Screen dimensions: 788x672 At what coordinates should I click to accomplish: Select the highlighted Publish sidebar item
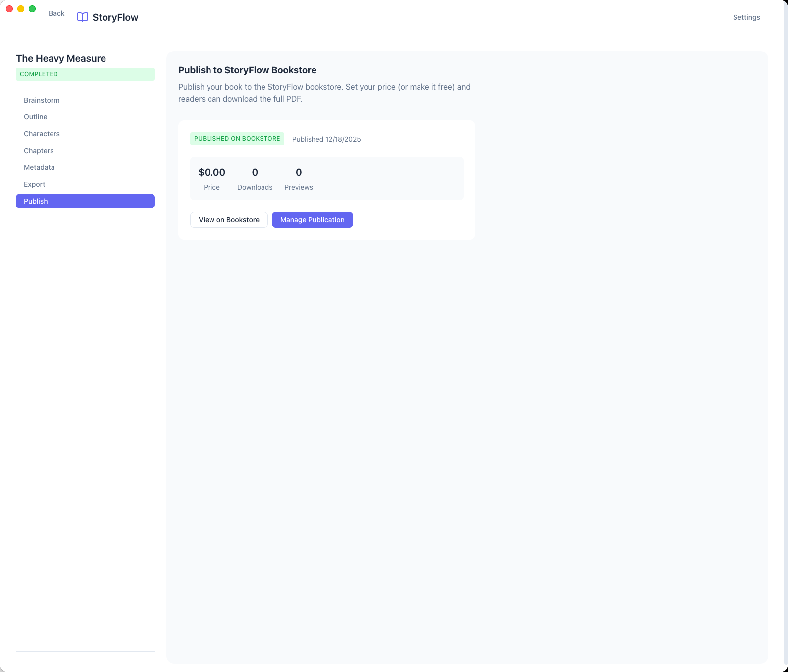(x=85, y=201)
